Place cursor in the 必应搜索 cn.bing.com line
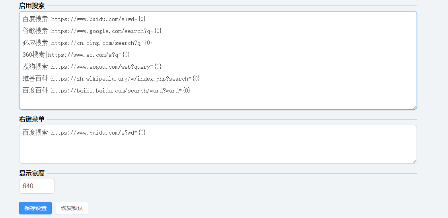The height and width of the screenshot is (218, 448). [x=87, y=43]
